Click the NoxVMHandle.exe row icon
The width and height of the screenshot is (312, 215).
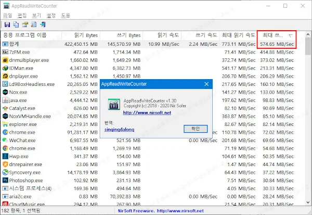[x=5, y=116]
